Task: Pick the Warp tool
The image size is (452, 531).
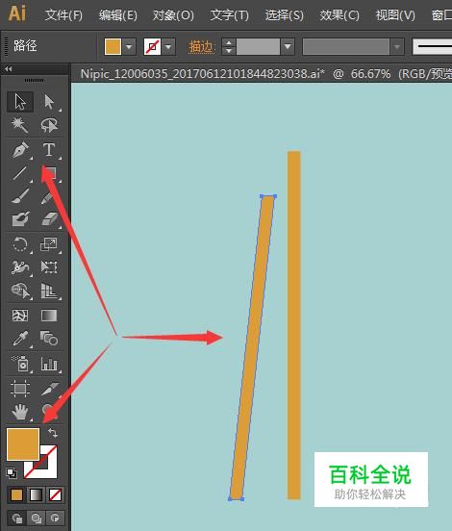Action: click(20, 267)
